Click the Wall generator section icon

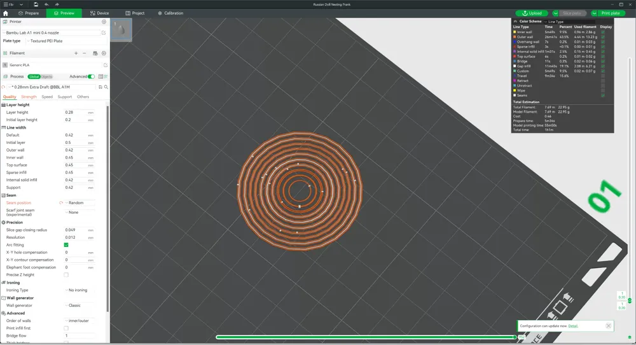(x=3, y=298)
